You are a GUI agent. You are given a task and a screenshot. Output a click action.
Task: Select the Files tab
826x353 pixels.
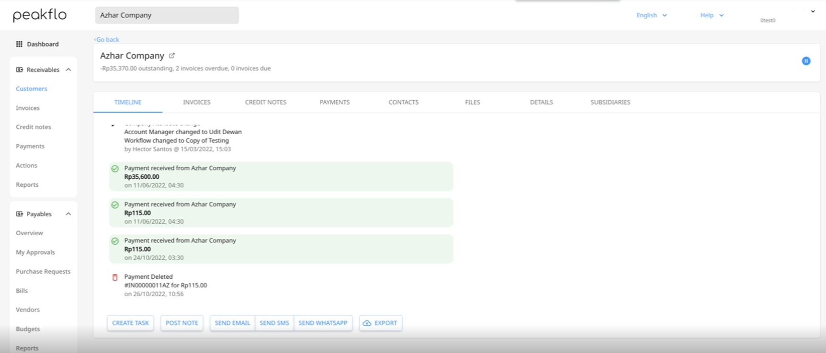click(473, 102)
